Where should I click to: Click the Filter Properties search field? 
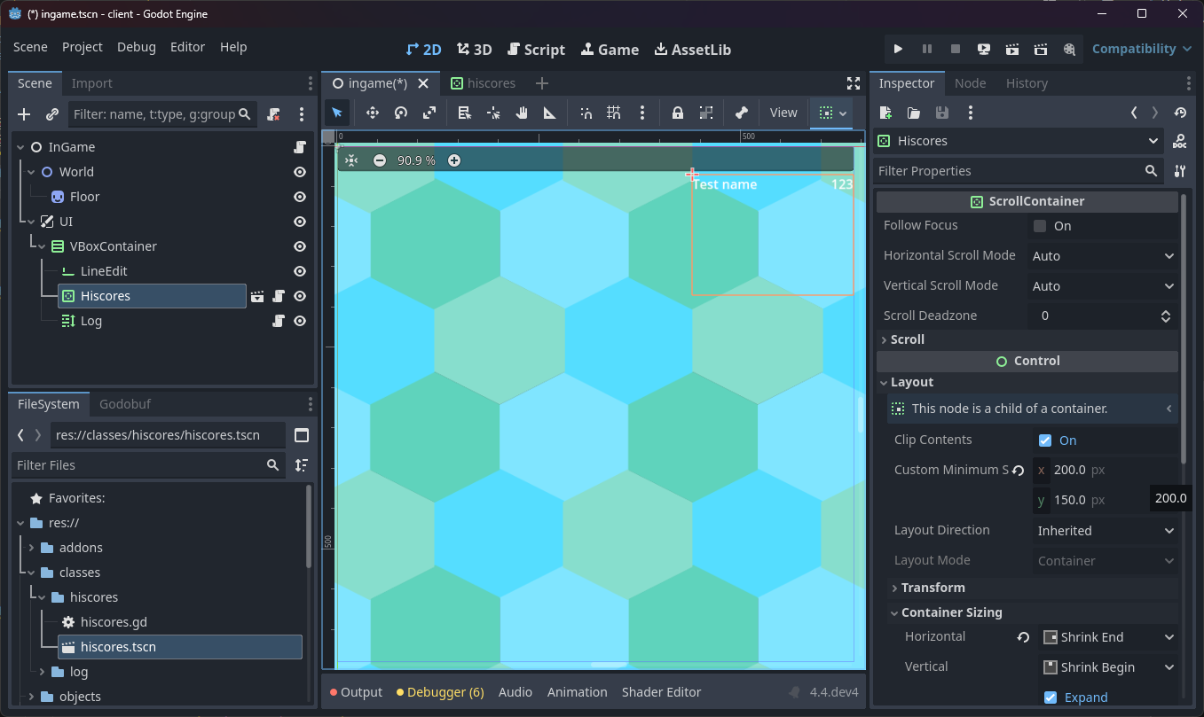1019,171
